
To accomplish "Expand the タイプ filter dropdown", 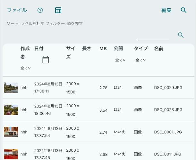I will [x=141, y=60].
